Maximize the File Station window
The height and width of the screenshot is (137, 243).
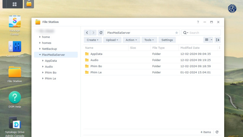pos(211,22)
